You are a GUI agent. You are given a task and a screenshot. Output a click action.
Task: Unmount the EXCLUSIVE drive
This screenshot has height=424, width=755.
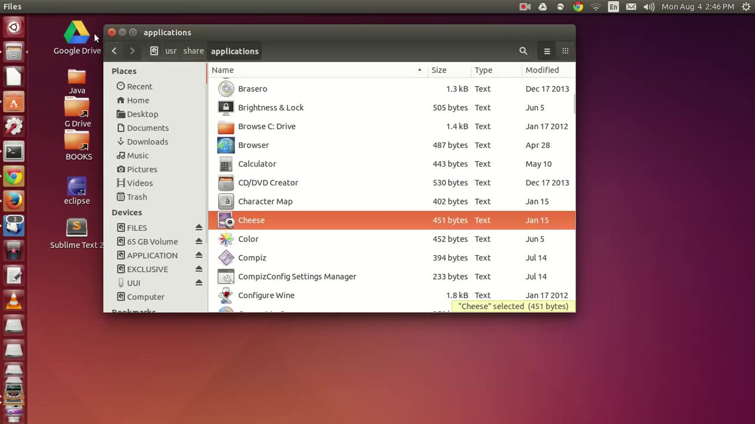pyautogui.click(x=199, y=269)
